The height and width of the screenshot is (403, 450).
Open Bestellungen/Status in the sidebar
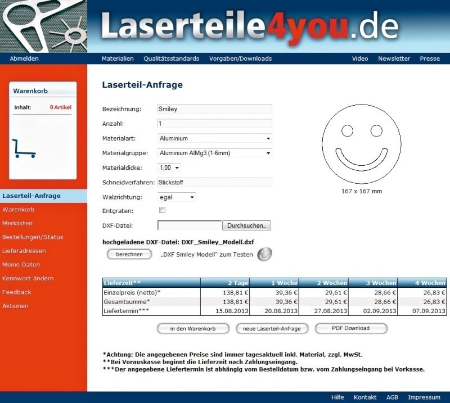[x=33, y=237]
